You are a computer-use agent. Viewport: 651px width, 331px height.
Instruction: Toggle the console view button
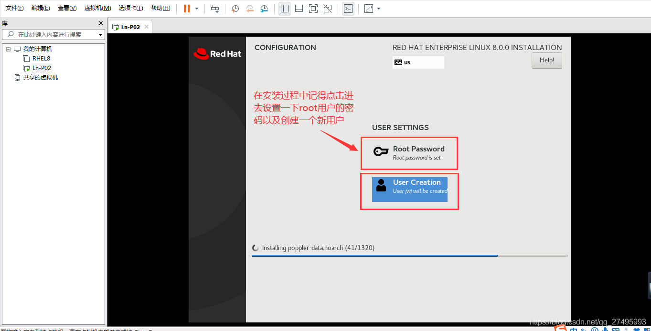(348, 9)
